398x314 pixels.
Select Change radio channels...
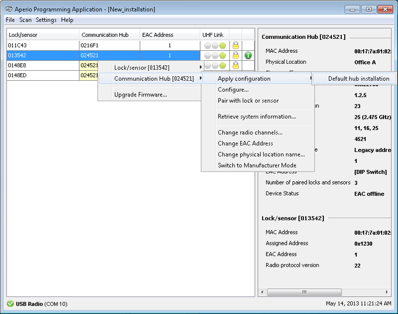(258, 133)
